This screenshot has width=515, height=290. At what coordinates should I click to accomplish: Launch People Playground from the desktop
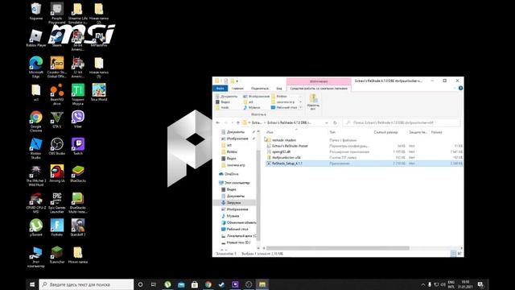pos(57,13)
